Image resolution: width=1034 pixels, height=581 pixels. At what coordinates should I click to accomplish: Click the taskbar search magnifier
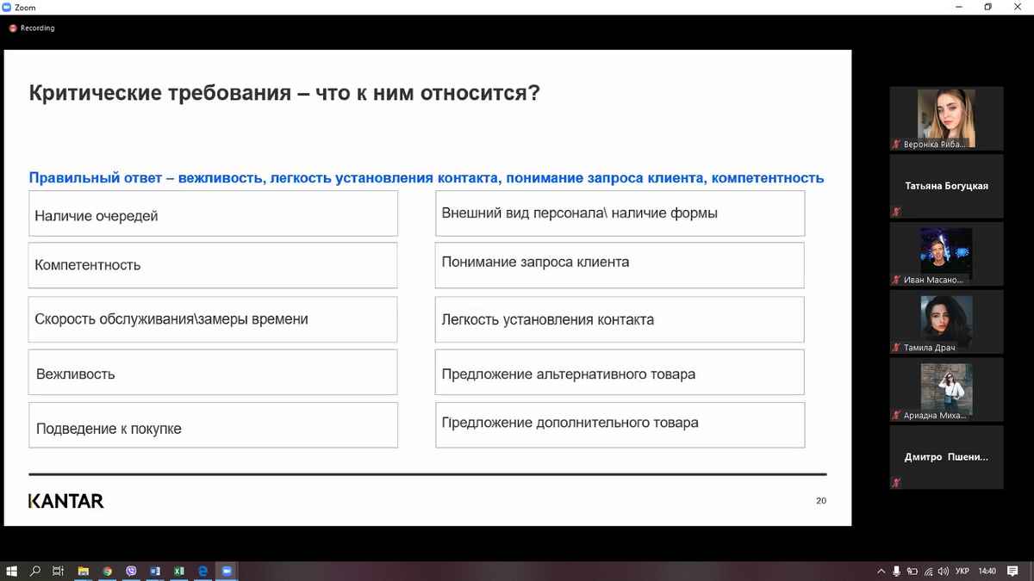click(x=35, y=571)
